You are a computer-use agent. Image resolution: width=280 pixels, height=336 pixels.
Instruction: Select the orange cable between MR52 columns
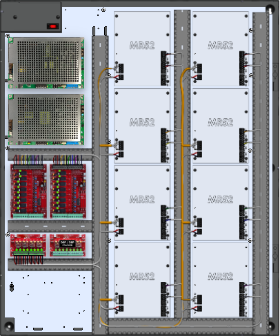(x=183, y=185)
